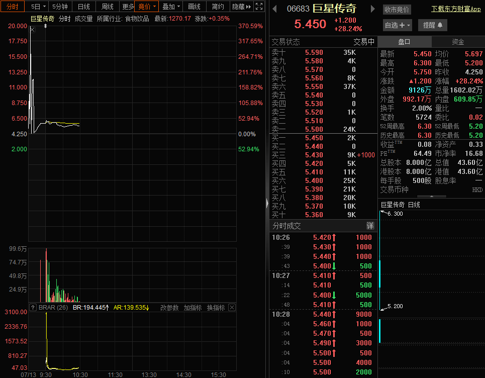Open the 叠加 overlay dropdown
The height and width of the screenshot is (378, 485).
coord(171,7)
